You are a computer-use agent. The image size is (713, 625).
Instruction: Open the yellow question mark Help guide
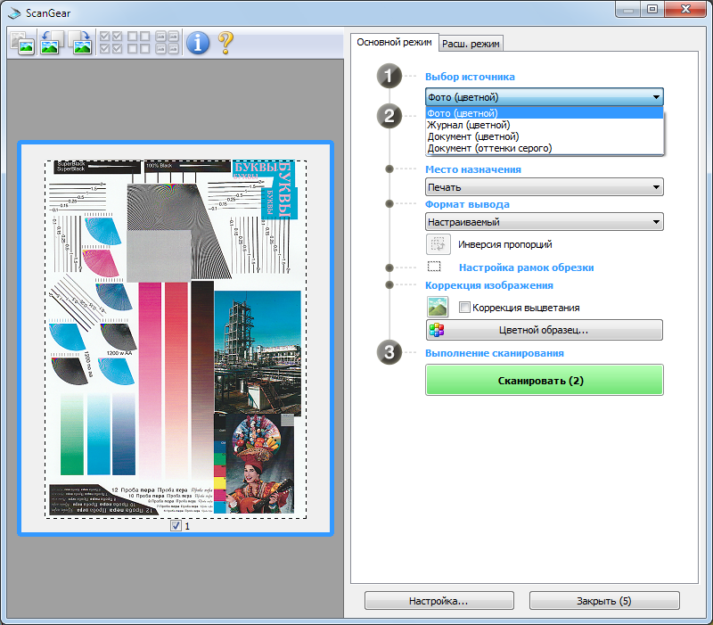click(225, 43)
